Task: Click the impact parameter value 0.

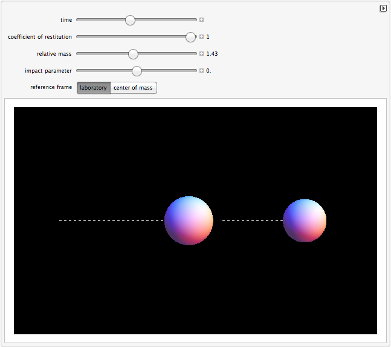Action: (208, 71)
